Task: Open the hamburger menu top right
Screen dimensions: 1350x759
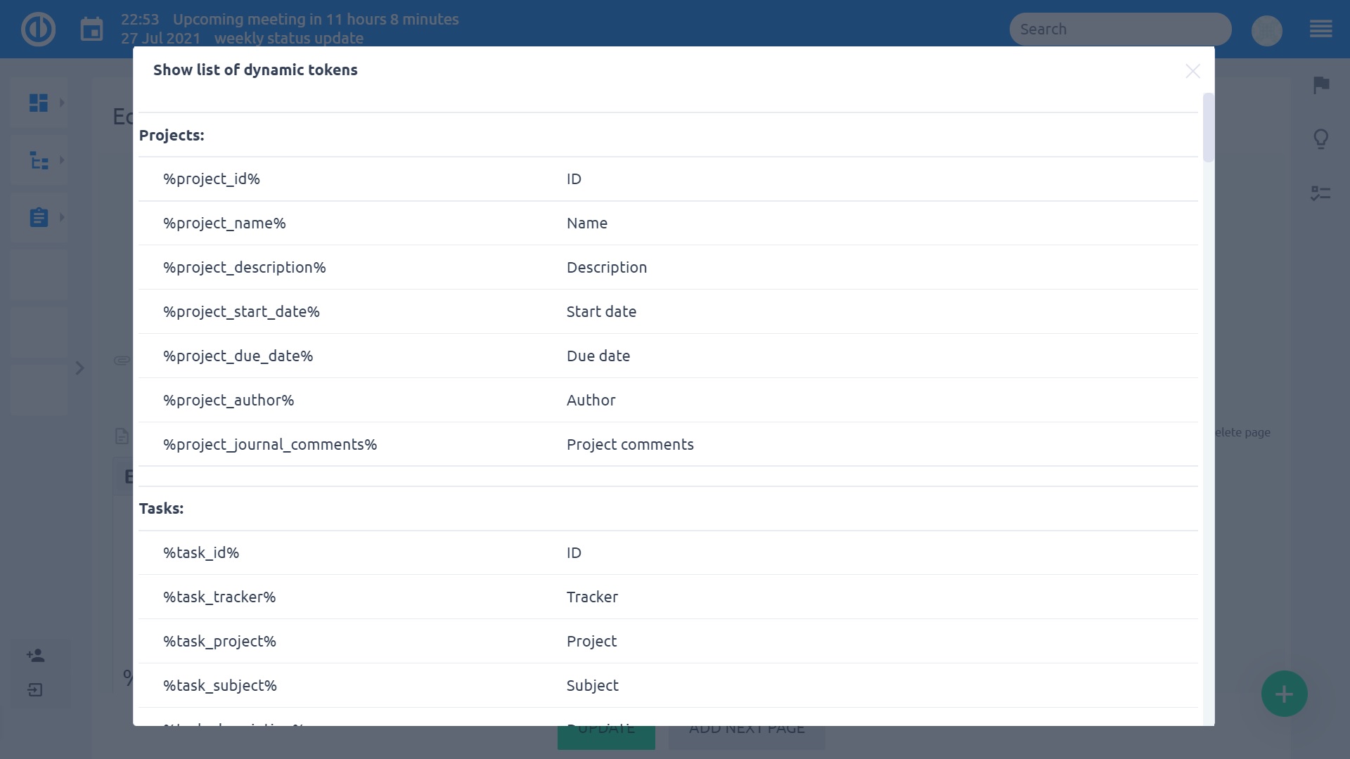Action: tap(1322, 30)
